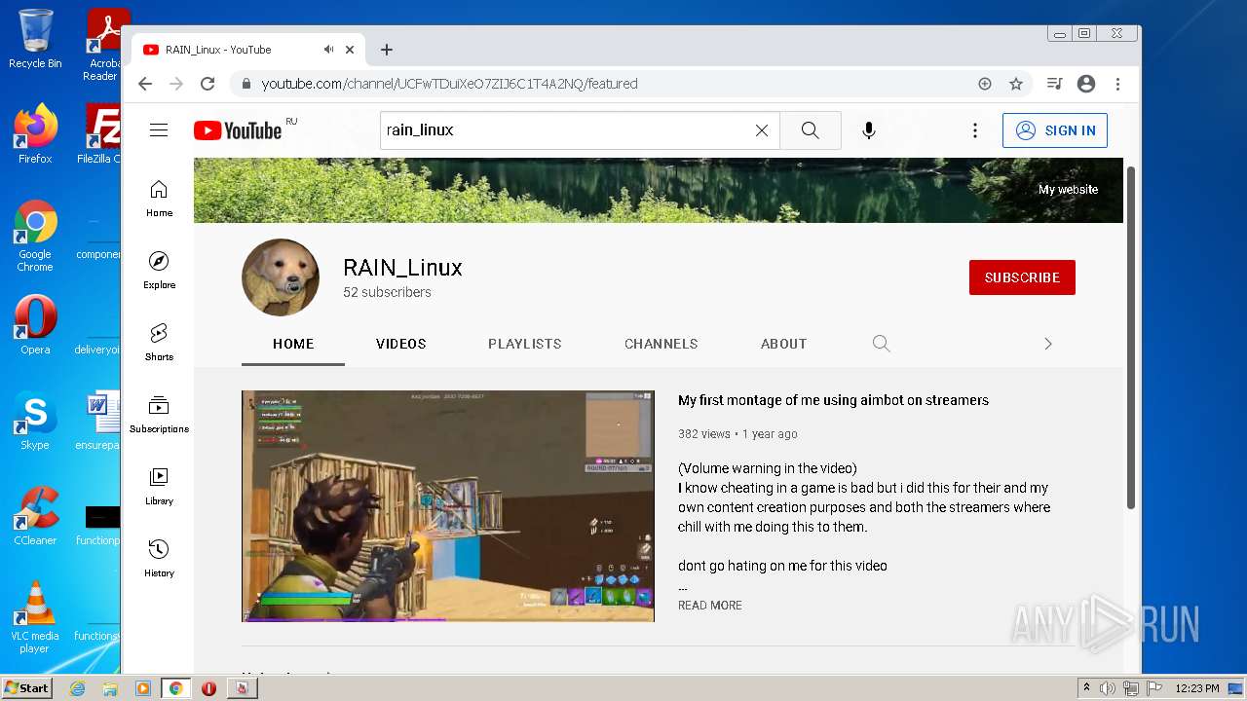1247x701 pixels.
Task: Open VLC media player desktop shortcut
Action: pos(35,617)
